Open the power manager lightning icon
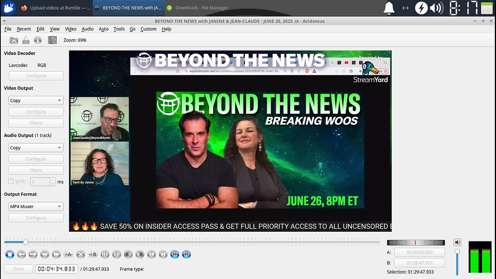Screen dimensions: 496x279 (x=421, y=8)
